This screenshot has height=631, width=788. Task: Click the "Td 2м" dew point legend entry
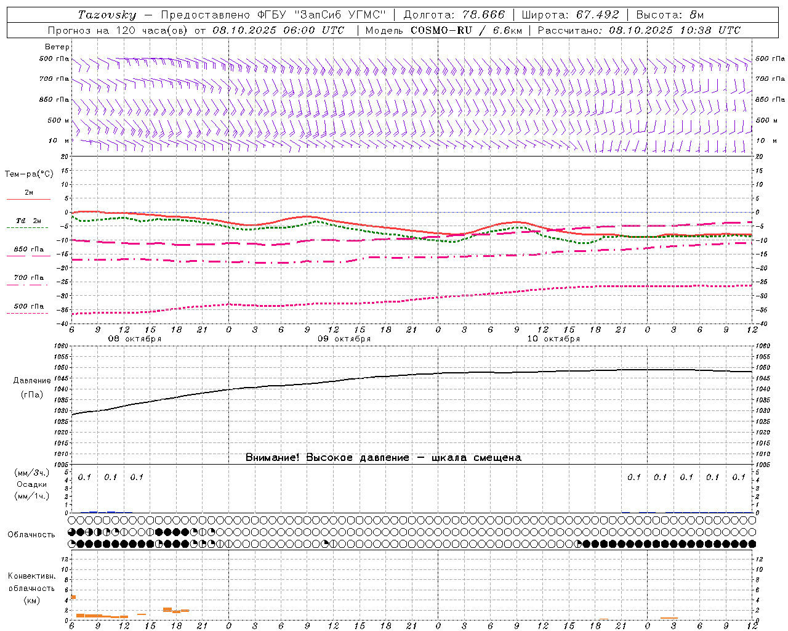[28, 220]
